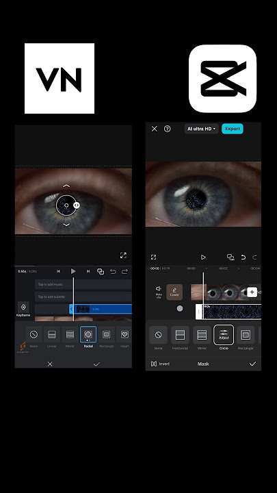The height and width of the screenshot is (493, 277).
Task: Click the horizontal resize handle on radial mask
Action: pyautogui.click(x=77, y=205)
